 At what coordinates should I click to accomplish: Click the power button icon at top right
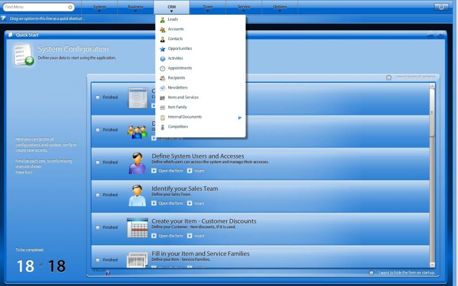[441, 7]
